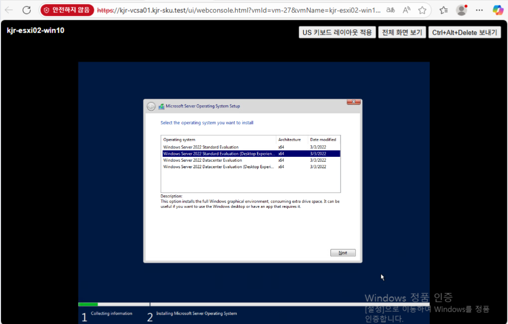
Task: Click Installing Microsoft Server Operating System label
Action: tap(196, 313)
